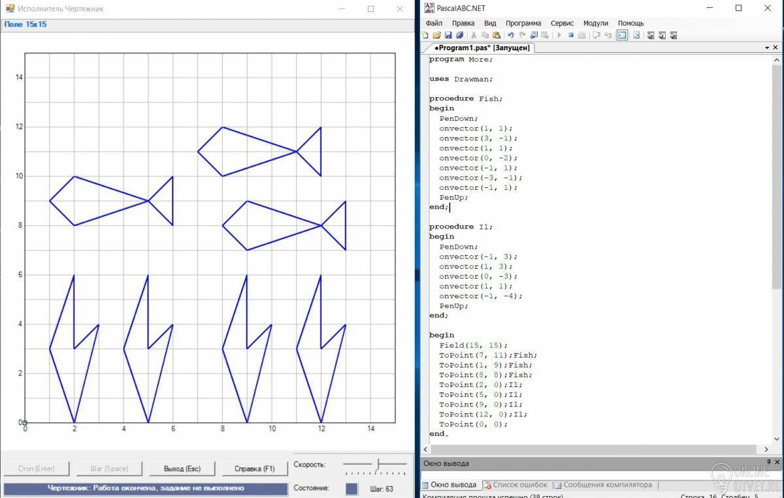Click the Copy toolbar icon
784x498 pixels.
pos(485,35)
